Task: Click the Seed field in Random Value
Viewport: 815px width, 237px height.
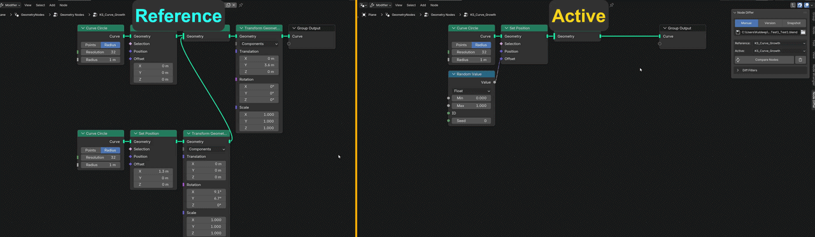Action: (x=471, y=120)
